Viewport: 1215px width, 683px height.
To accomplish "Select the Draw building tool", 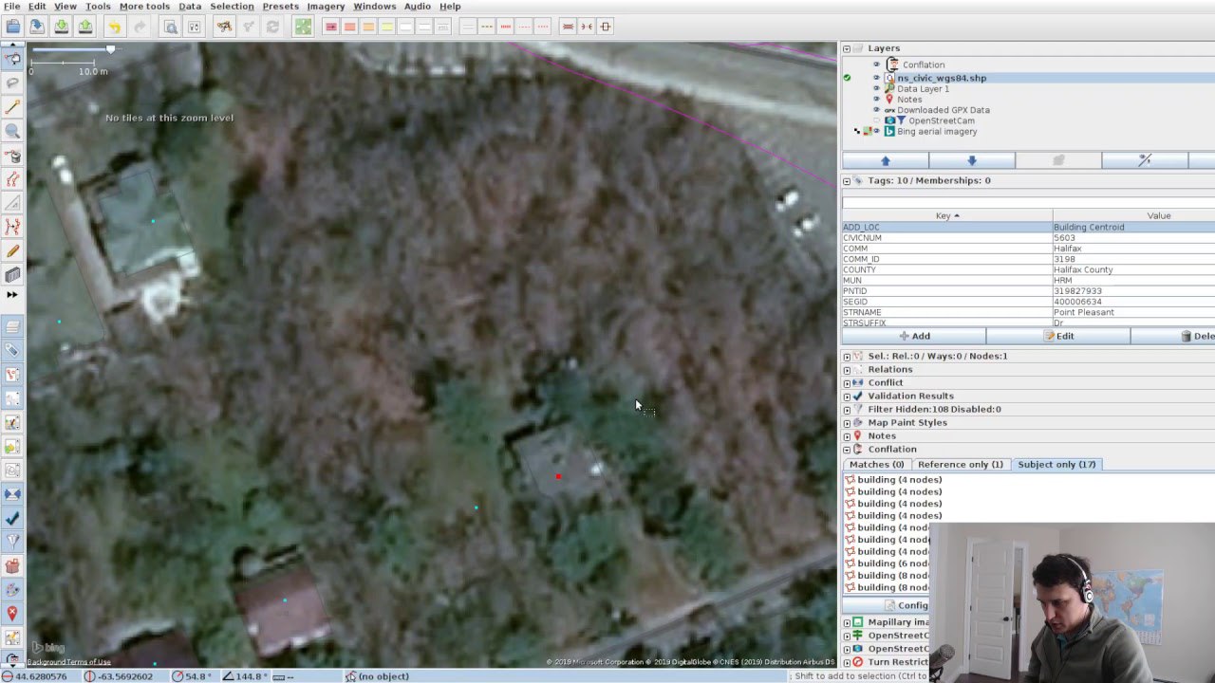I will tap(12, 275).
